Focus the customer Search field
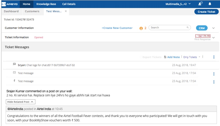Image resolution: width=220 pixels, height=126 pixels. pos(170,28)
